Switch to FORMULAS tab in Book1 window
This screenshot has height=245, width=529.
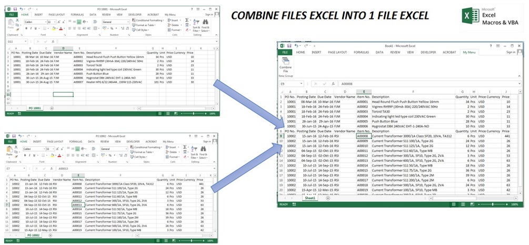click(361, 52)
